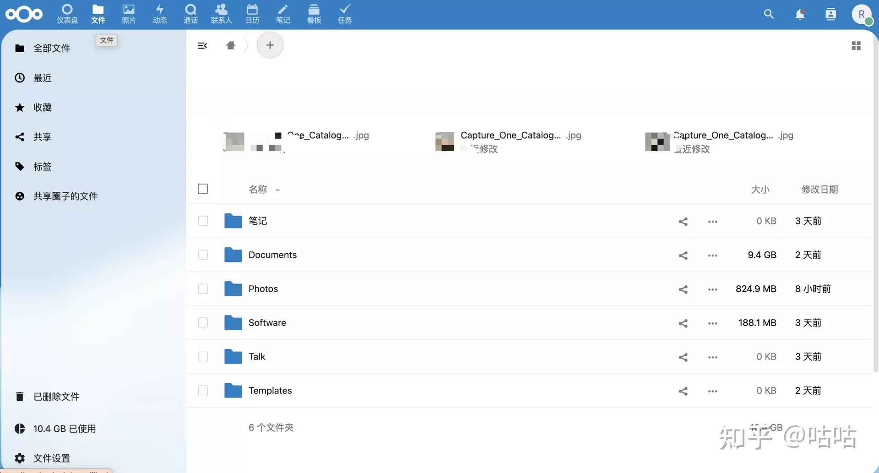Screen dimensions: 879x473
Task: Check the select-all files checkbox
Action: tap(203, 188)
